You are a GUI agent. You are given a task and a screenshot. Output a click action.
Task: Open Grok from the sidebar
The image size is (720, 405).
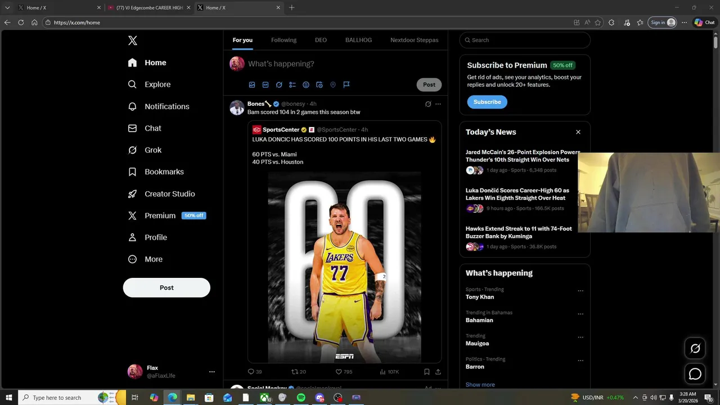145,150
